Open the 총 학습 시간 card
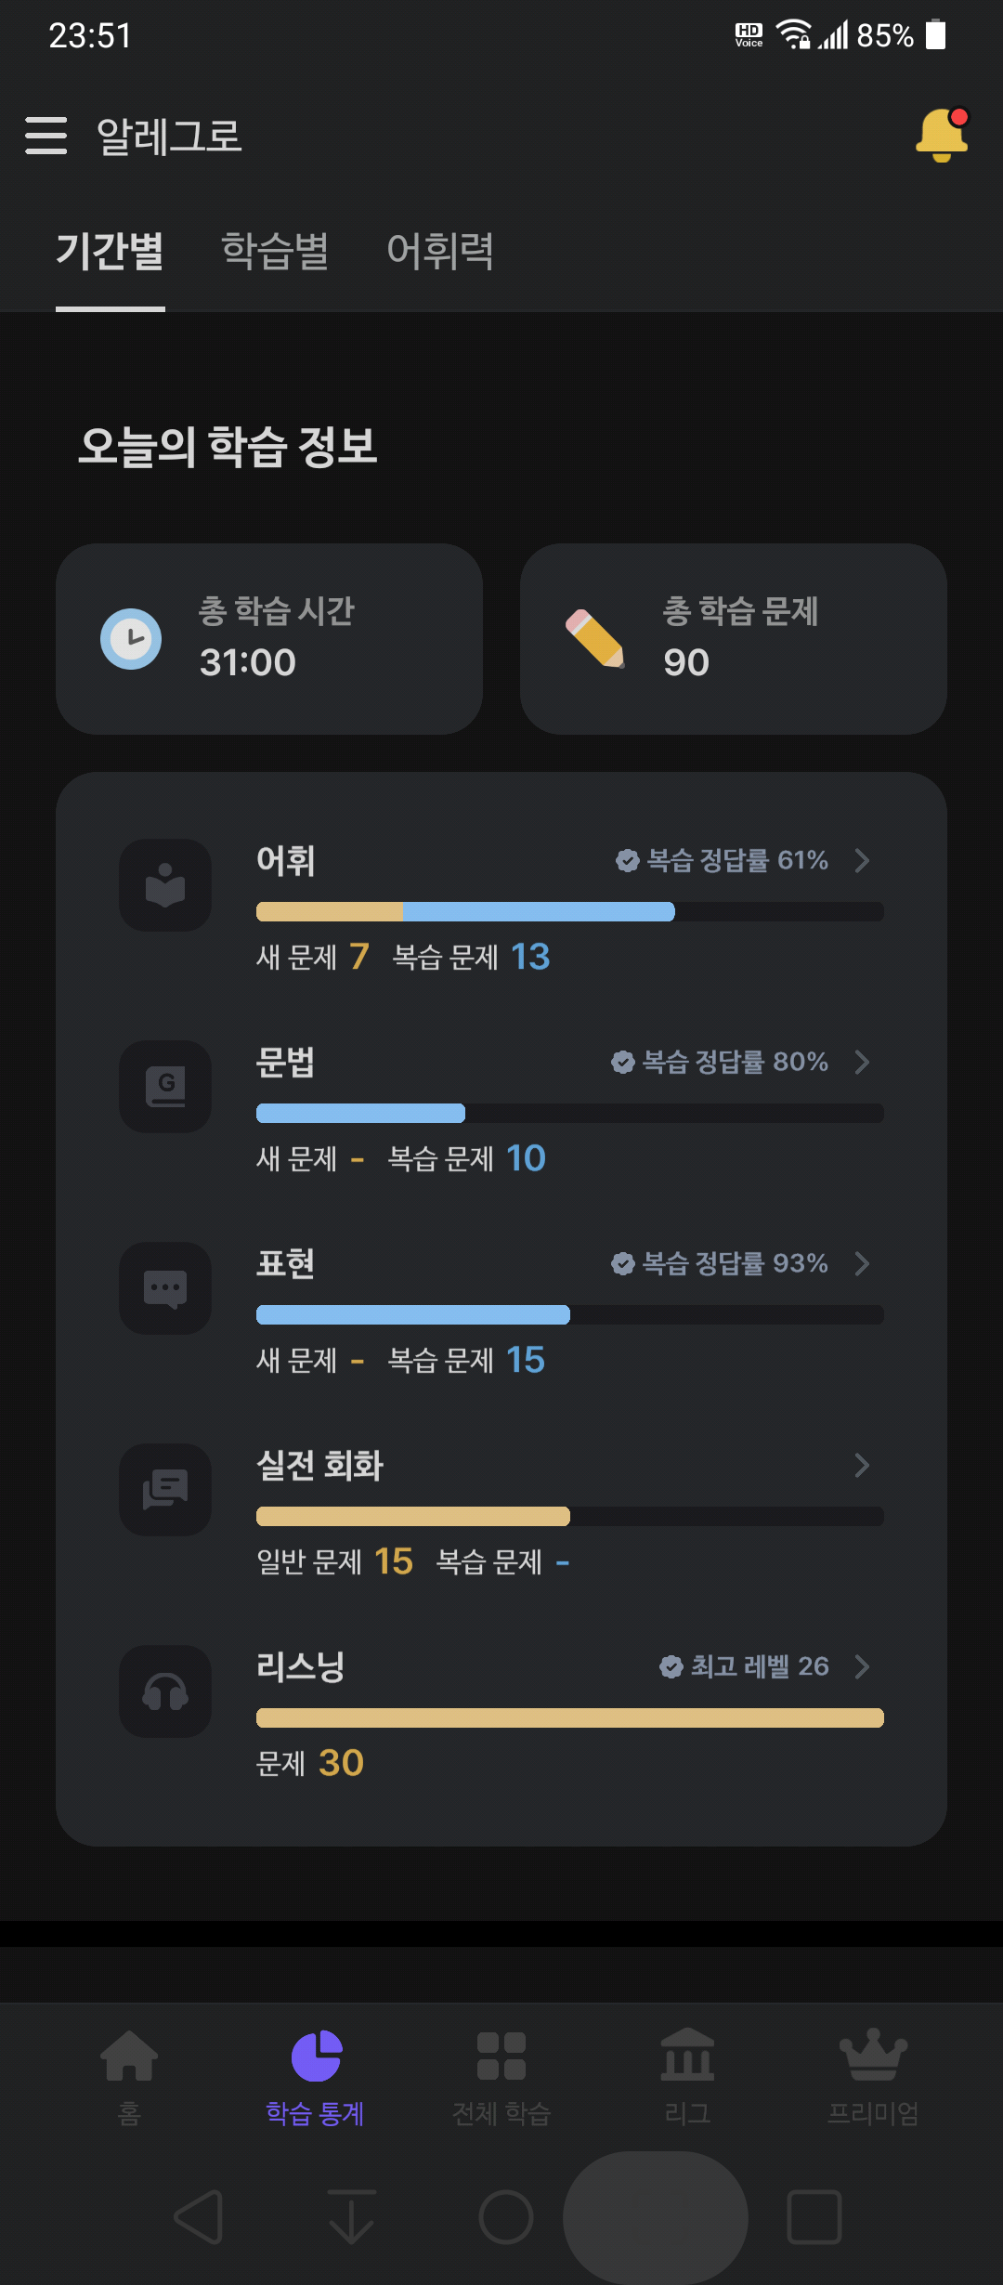This screenshot has height=2285, width=1003. (x=269, y=639)
